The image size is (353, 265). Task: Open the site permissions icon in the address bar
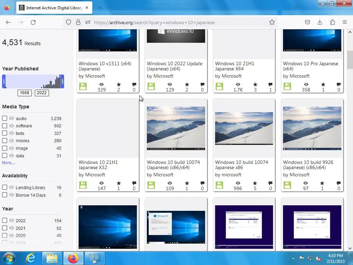coord(88,22)
